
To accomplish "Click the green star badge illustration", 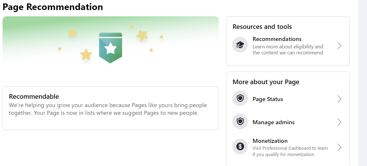I will click(x=111, y=48).
